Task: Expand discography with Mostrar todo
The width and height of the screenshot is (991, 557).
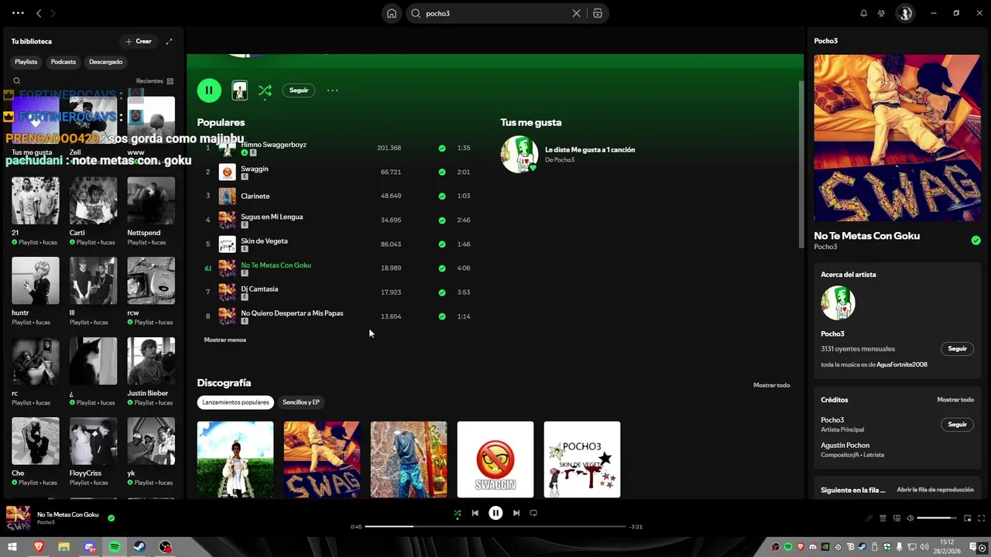Action: point(771,385)
